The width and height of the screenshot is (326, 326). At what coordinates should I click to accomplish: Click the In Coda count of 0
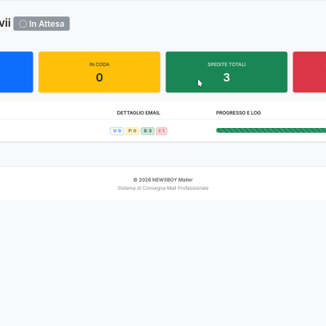click(x=99, y=77)
